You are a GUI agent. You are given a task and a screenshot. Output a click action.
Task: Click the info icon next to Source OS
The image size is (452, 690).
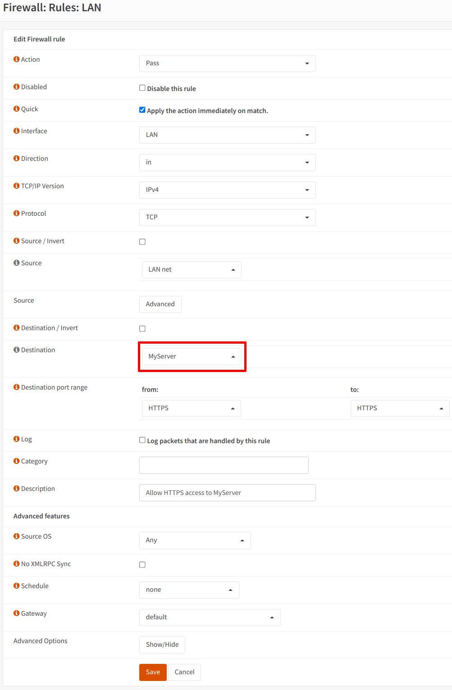pos(17,536)
